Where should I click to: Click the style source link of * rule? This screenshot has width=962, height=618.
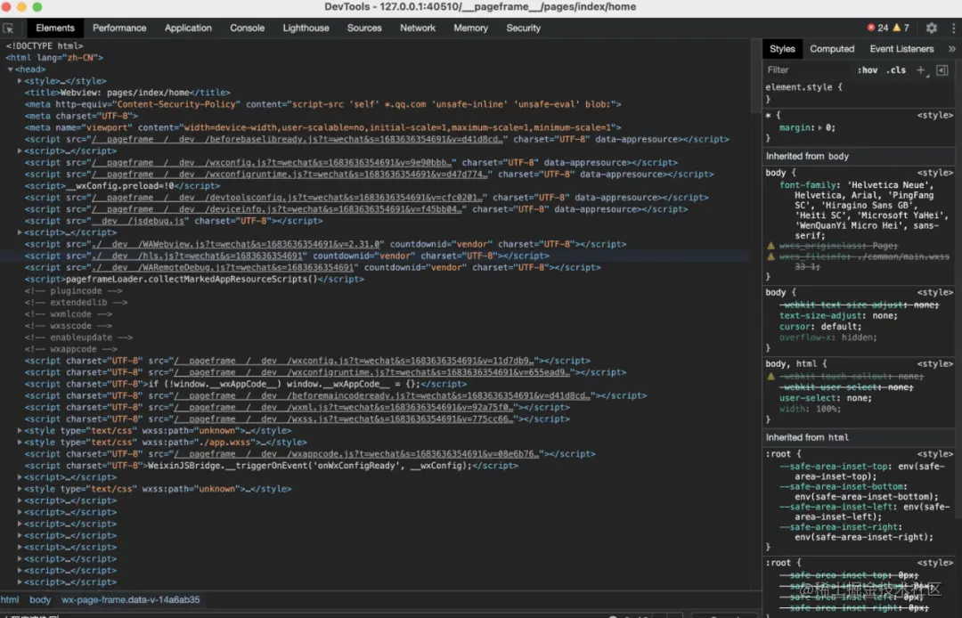pos(935,115)
